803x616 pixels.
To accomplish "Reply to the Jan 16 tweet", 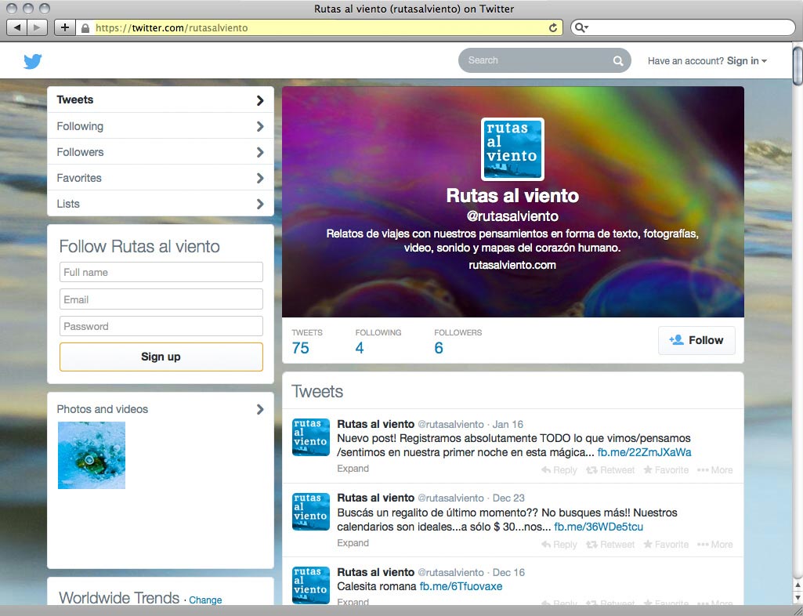I will point(559,470).
